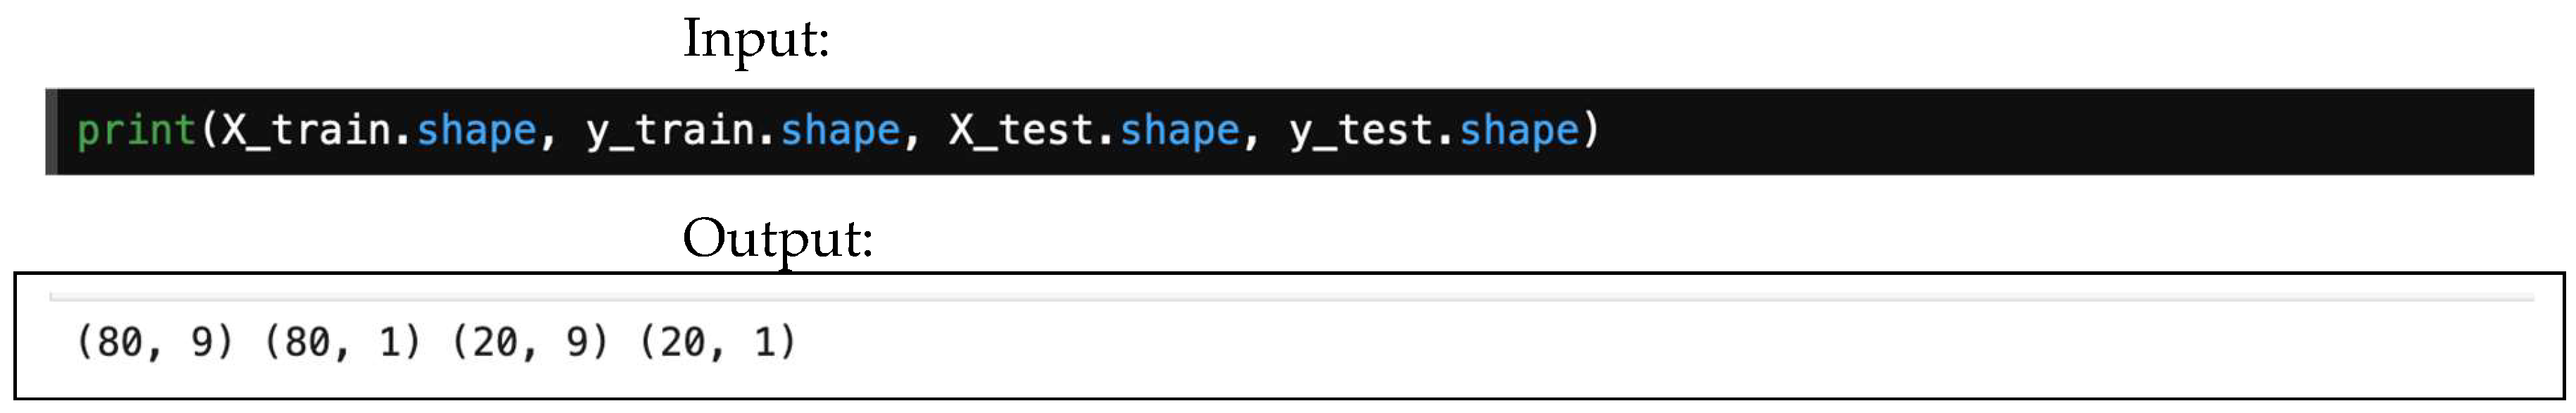The height and width of the screenshot is (413, 2576).
Task: Place cursor on X_train in code
Action: 305,131
